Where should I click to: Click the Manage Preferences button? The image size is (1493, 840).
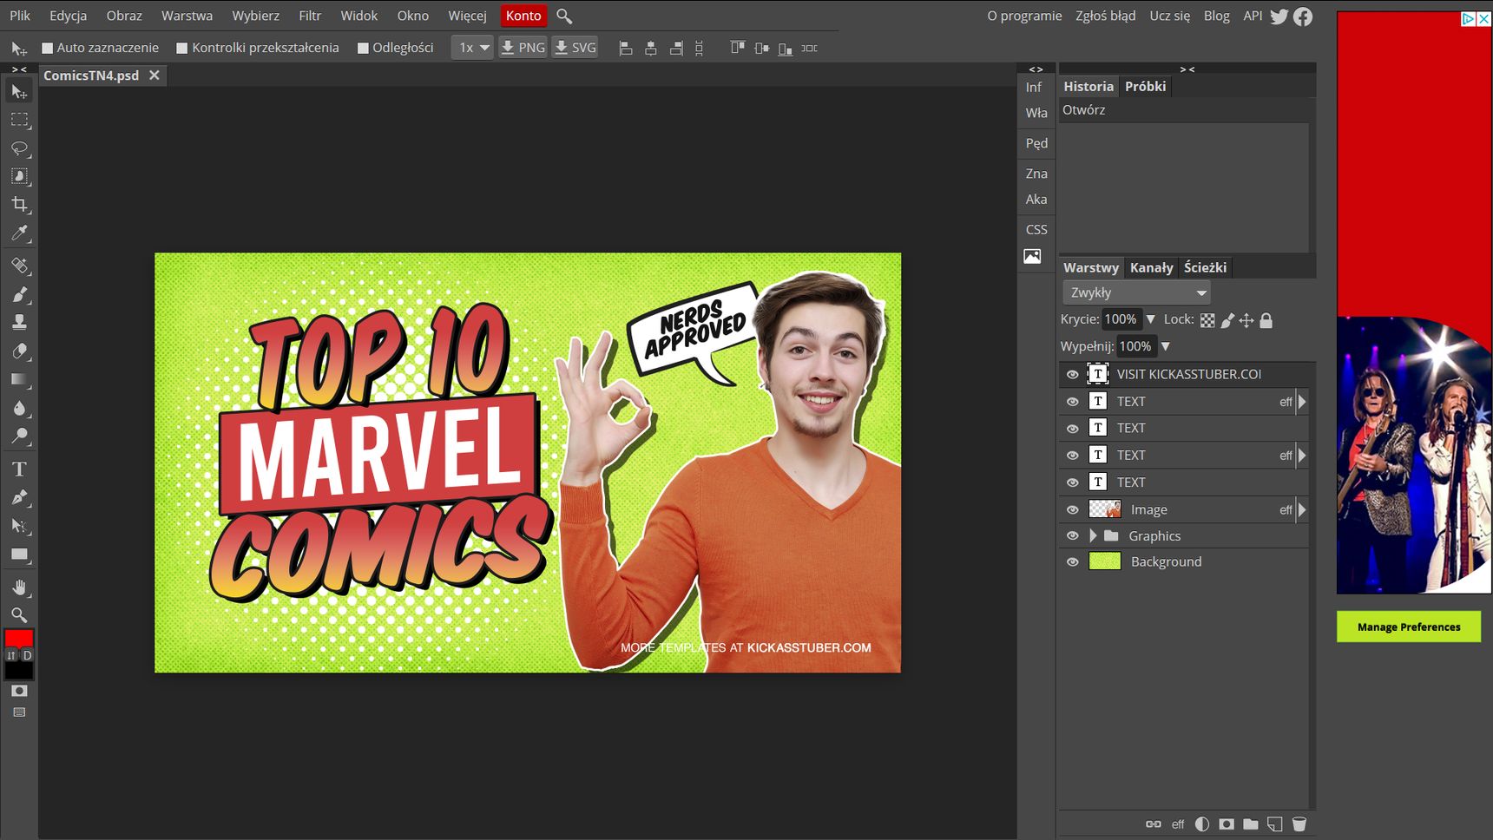1409,627
